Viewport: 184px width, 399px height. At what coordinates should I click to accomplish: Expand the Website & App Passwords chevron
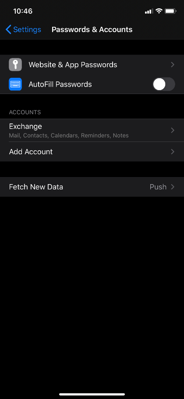[x=173, y=65]
